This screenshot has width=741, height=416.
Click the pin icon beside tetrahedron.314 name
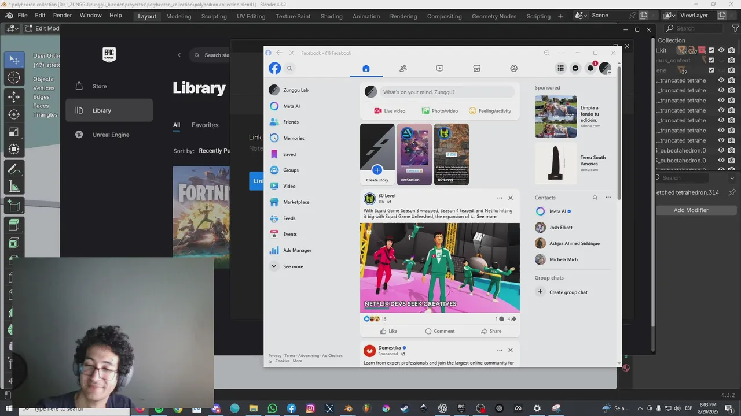point(732,192)
